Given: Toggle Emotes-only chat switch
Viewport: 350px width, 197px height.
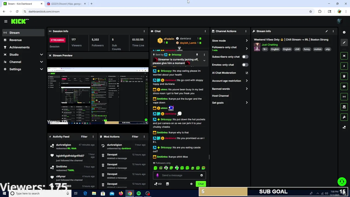Looking at the screenshot, I should point(245,65).
